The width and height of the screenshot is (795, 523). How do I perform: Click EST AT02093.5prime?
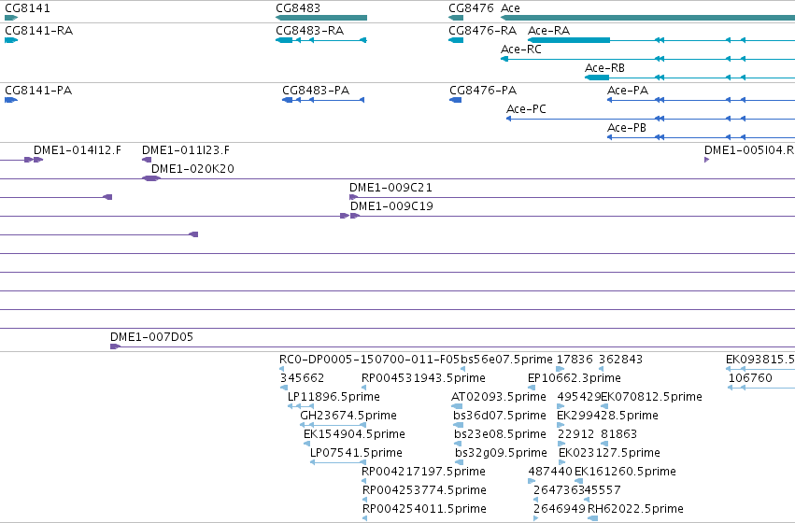pos(499,397)
